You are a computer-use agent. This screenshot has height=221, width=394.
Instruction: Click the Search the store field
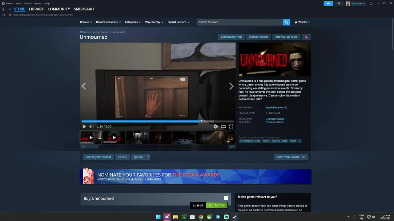click(240, 22)
